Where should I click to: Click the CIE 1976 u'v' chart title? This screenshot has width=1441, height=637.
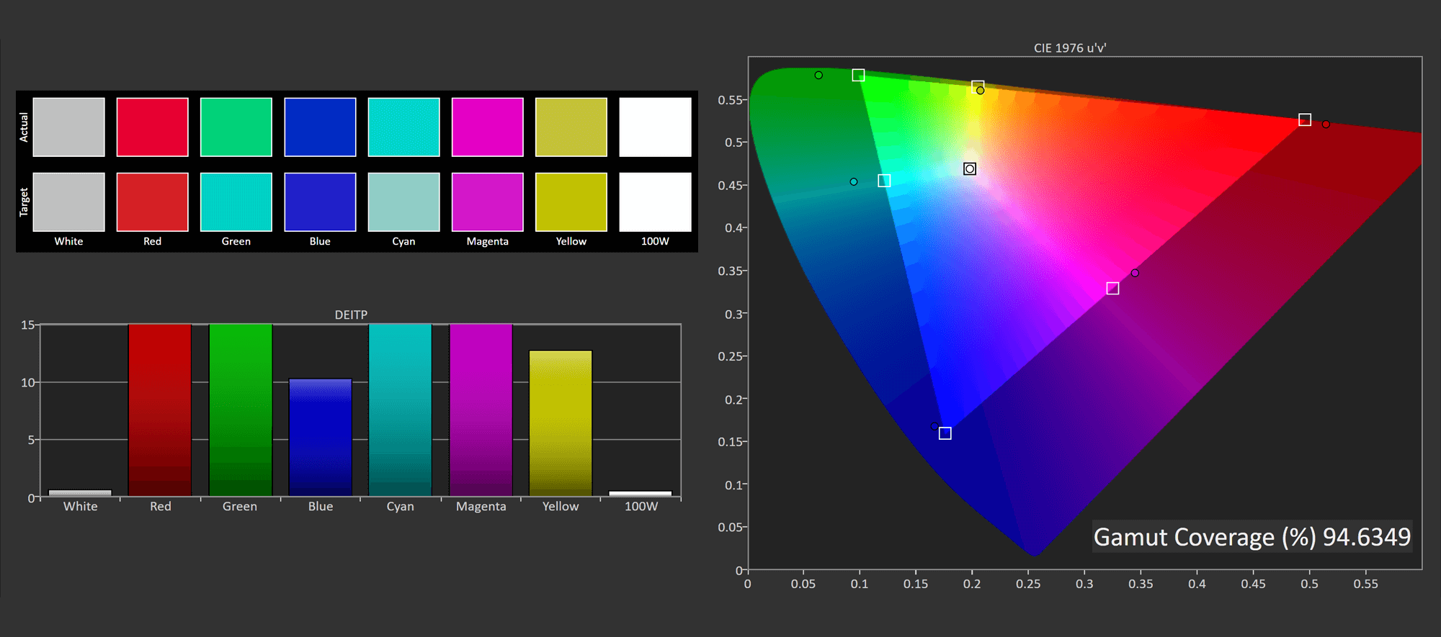click(x=1070, y=48)
